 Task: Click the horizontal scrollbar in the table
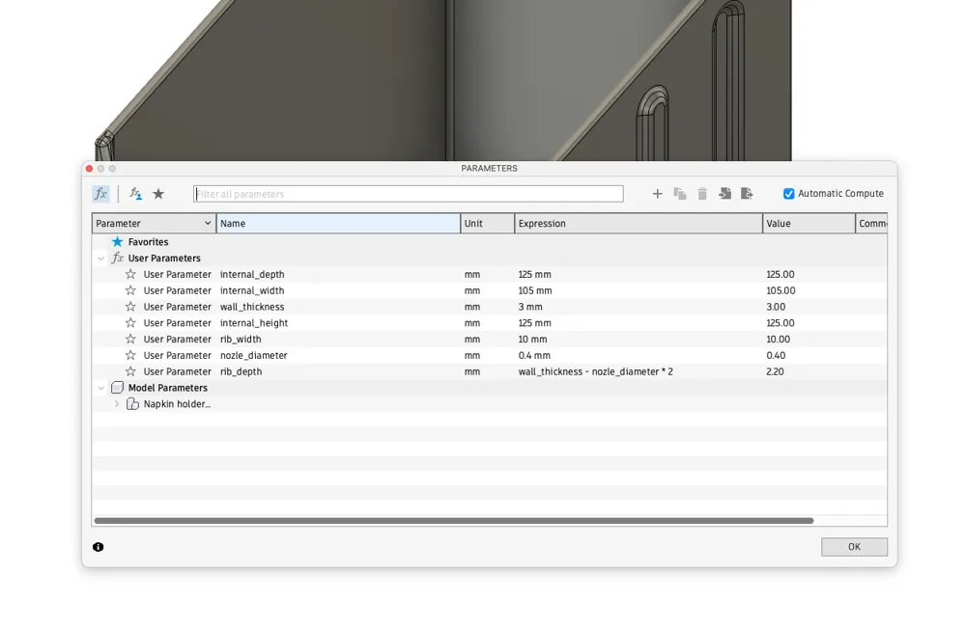(x=454, y=520)
